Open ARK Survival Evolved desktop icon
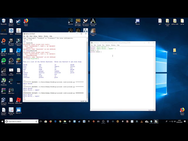The width and height of the screenshot is (188, 141). [93, 22]
